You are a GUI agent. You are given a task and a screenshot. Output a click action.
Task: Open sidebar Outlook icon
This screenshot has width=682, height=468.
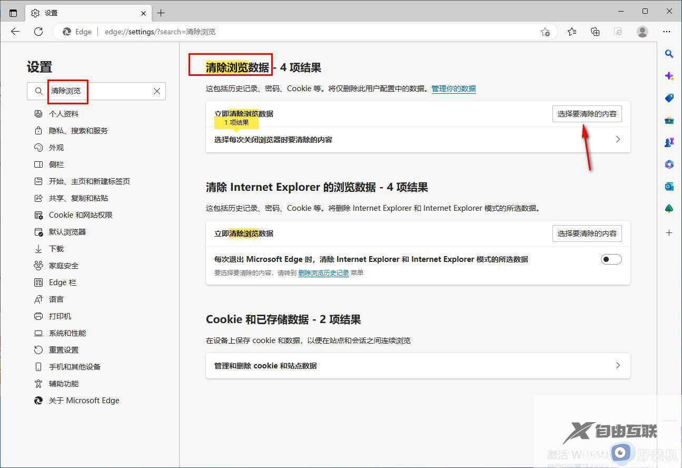669,187
